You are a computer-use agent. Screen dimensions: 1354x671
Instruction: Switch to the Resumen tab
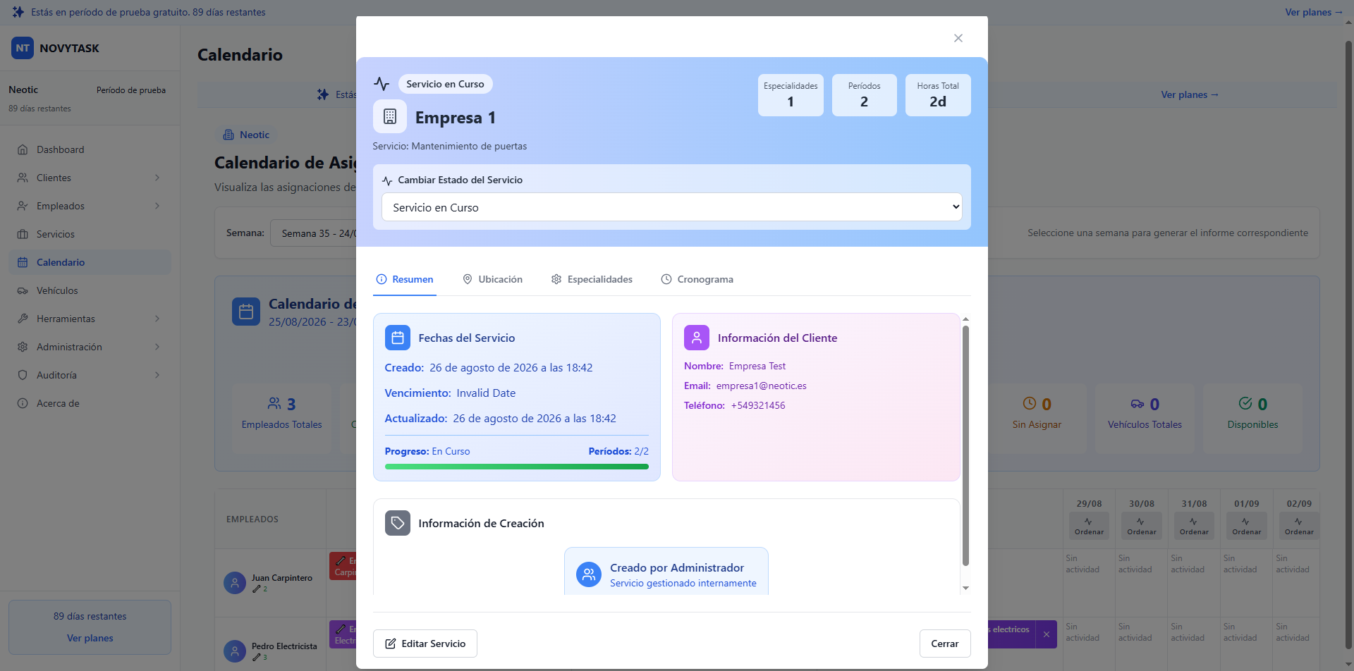pos(405,279)
